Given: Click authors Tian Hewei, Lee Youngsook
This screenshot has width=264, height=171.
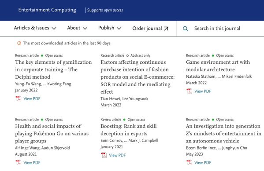Looking at the screenshot, I should (124, 98).
